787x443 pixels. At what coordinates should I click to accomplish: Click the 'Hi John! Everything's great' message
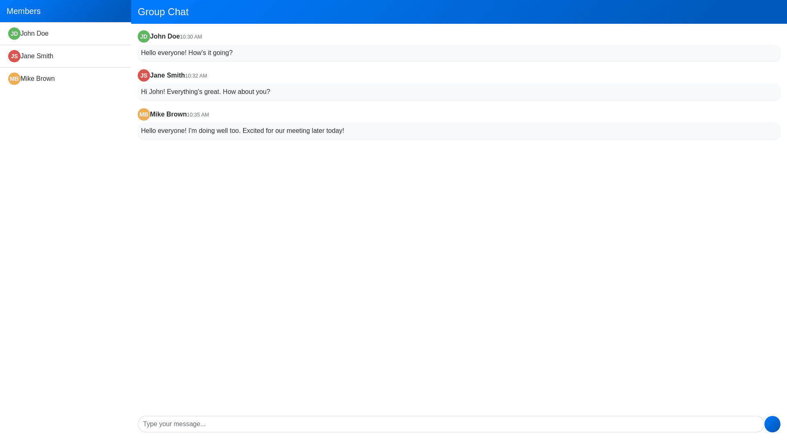[205, 92]
